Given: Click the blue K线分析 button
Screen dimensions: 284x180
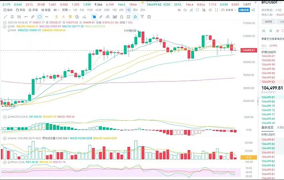Looking at the screenshot, I should 244,10.
